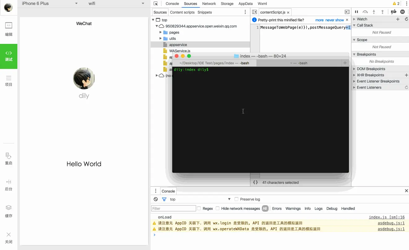Click the user avatar at top-left sidebar
The height and width of the screenshot is (250, 409).
click(x=8, y=7)
